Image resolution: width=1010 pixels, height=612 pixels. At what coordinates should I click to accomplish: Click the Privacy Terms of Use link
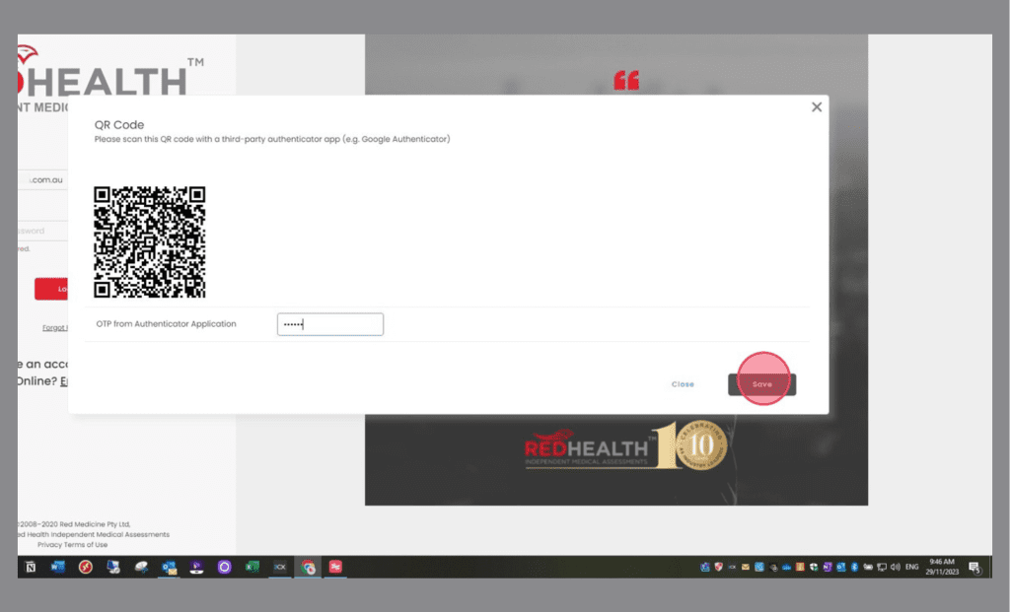(x=72, y=545)
